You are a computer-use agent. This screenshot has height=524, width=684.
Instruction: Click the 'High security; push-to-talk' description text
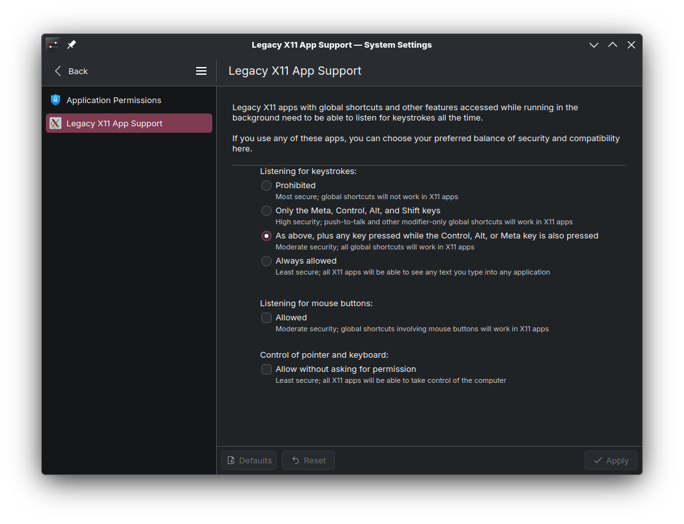click(424, 222)
